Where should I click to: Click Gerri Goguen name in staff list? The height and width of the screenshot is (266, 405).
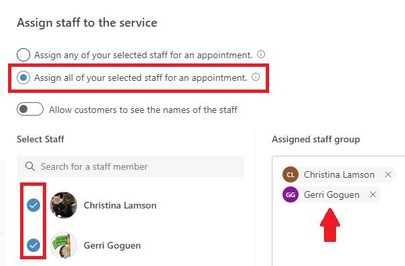(112, 245)
